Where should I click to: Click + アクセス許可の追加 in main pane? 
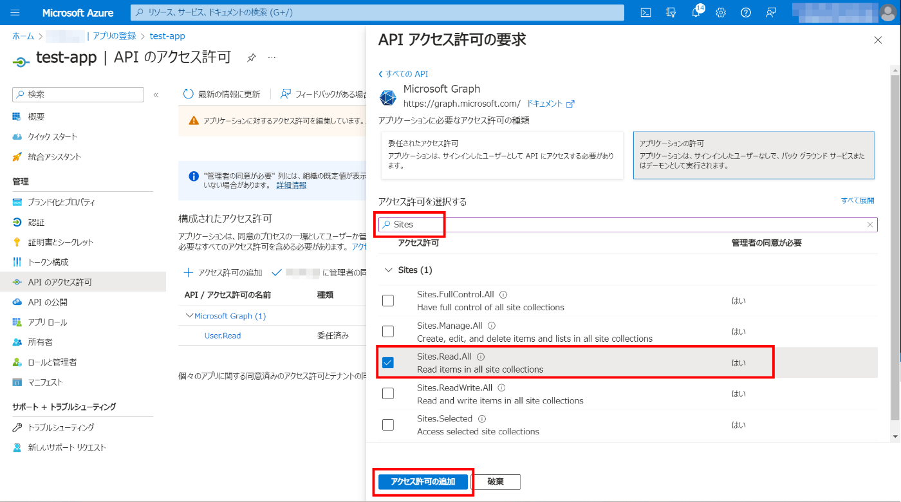click(x=223, y=272)
